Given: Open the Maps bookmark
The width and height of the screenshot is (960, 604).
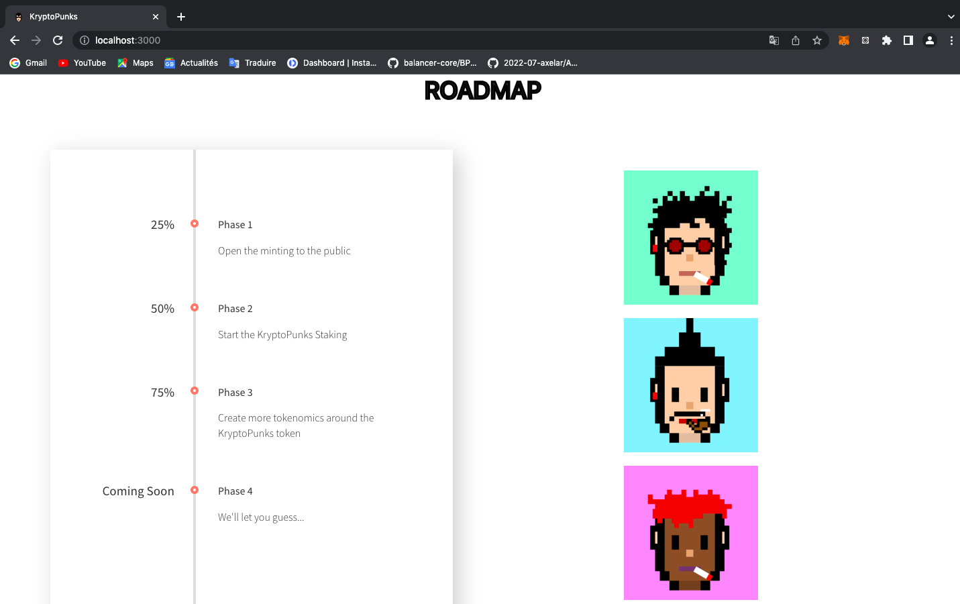Looking at the screenshot, I should [135, 63].
